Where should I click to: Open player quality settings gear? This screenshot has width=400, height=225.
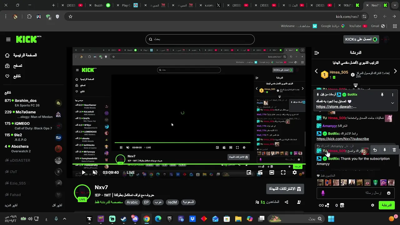pyautogui.click(x=295, y=172)
